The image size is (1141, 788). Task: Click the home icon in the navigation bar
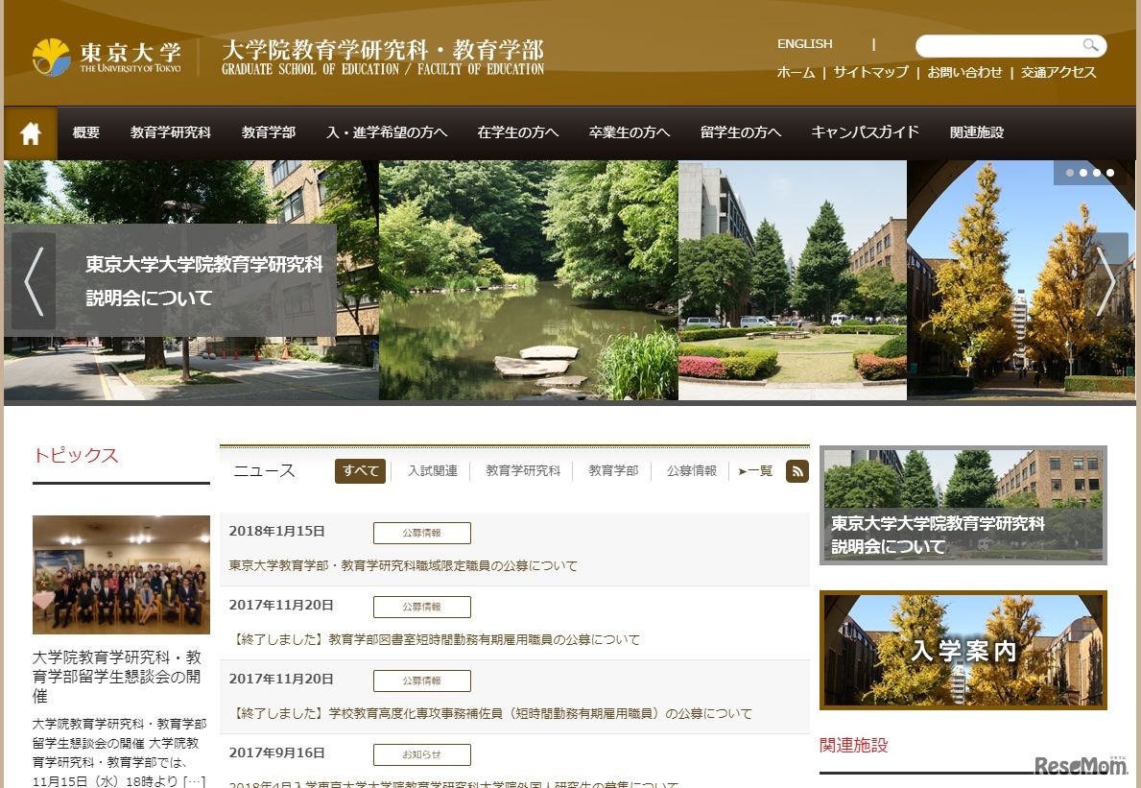point(31,133)
